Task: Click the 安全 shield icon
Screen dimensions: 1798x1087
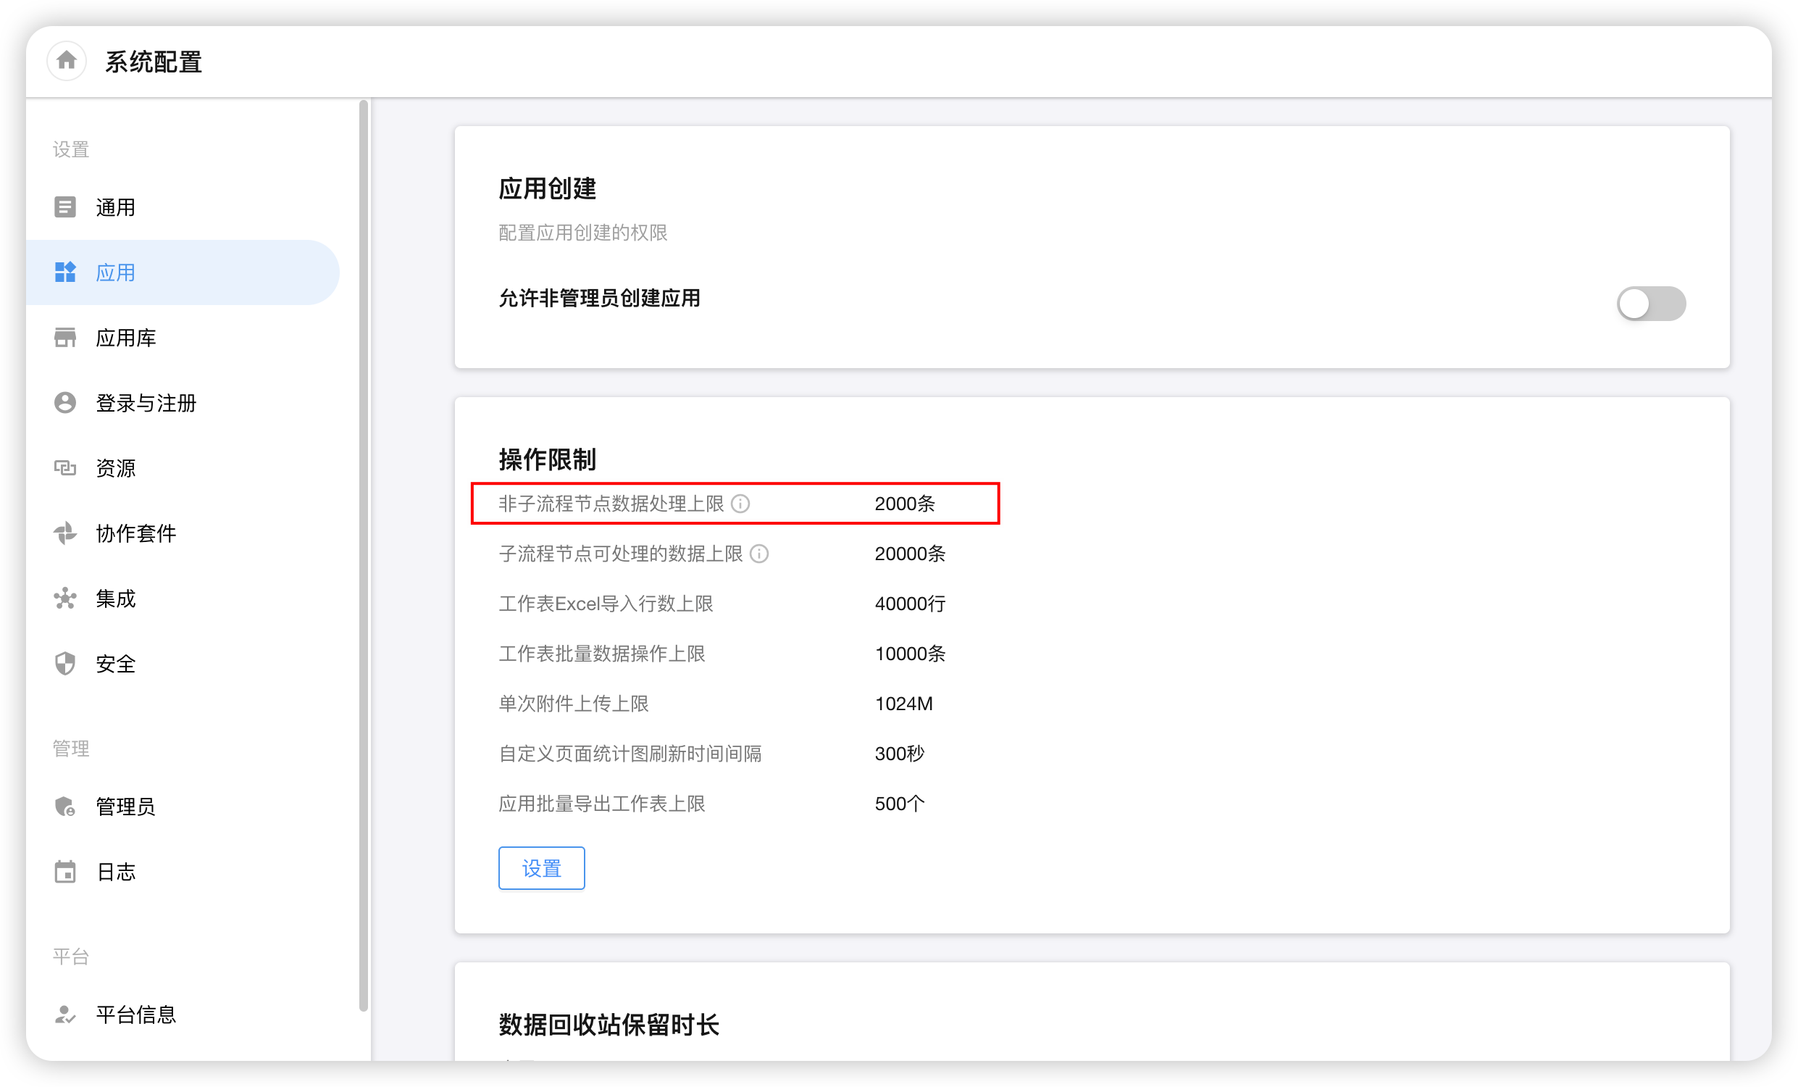Action: pyautogui.click(x=65, y=664)
